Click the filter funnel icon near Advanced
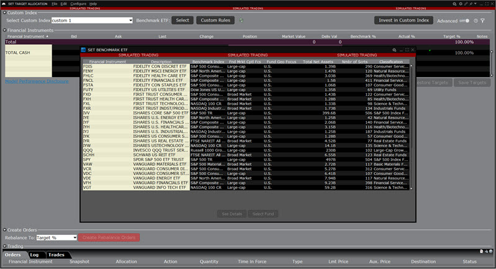 483,21
